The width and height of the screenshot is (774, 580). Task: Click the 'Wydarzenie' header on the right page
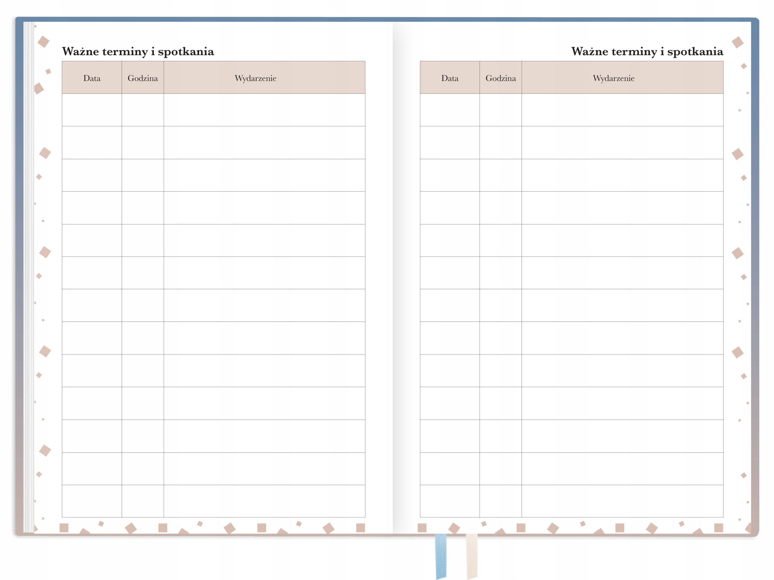click(613, 78)
